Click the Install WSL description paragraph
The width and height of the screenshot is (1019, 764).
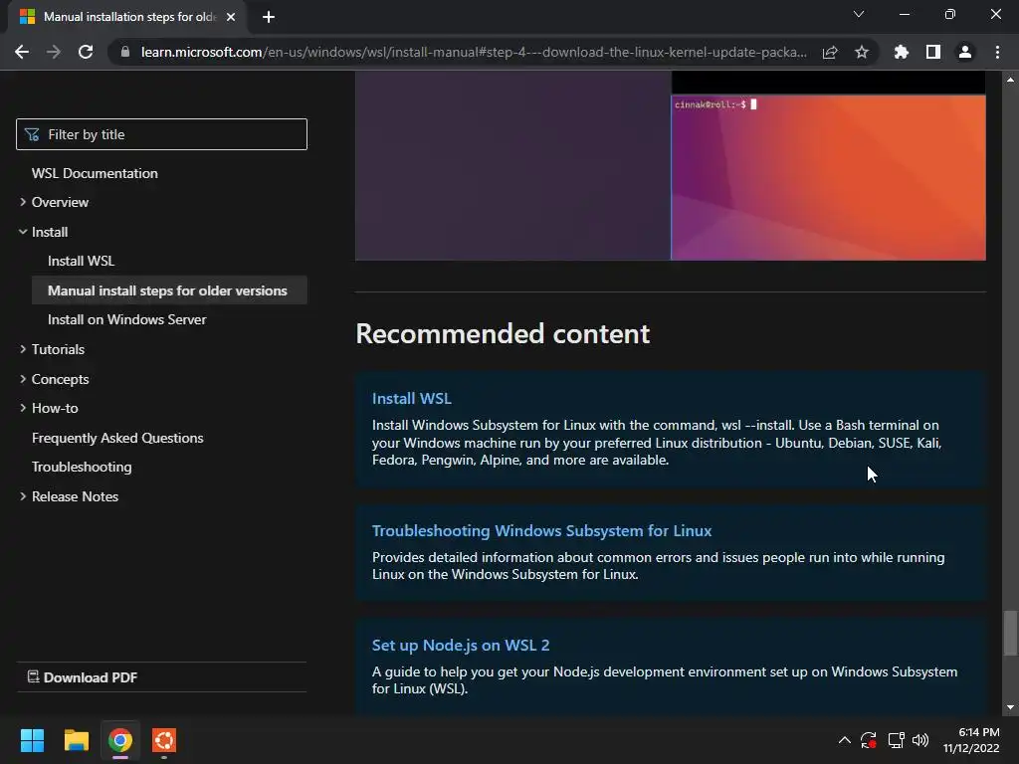657,443
